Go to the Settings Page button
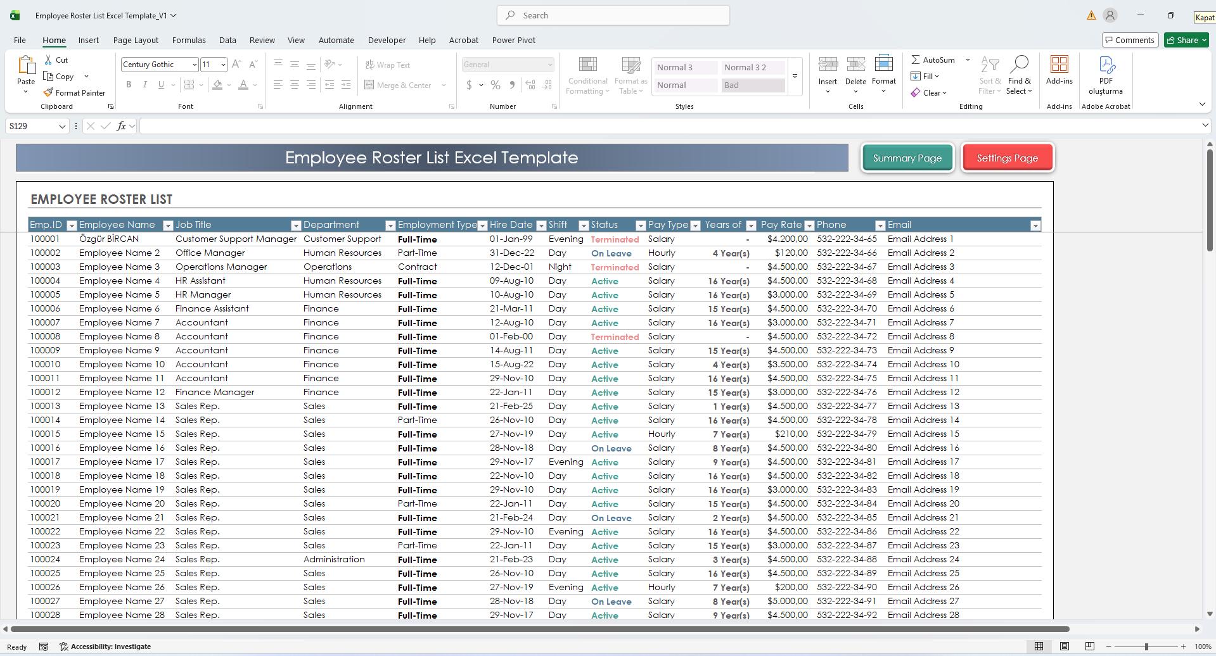Image resolution: width=1216 pixels, height=656 pixels. [x=1008, y=158]
